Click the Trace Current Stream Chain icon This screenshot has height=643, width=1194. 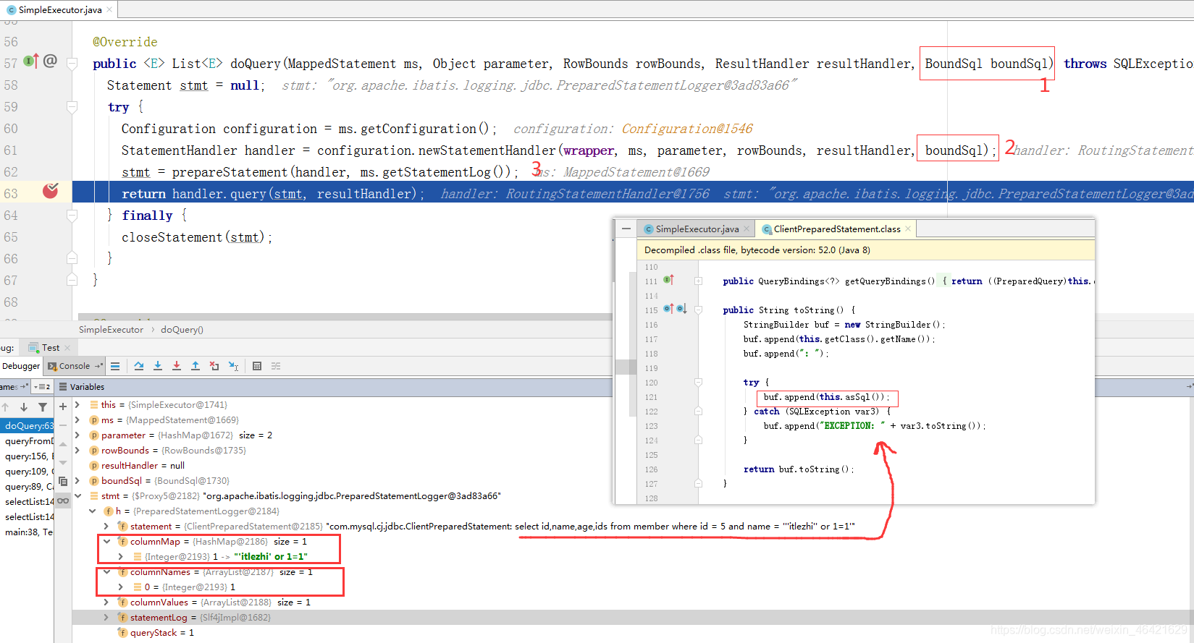pos(276,366)
